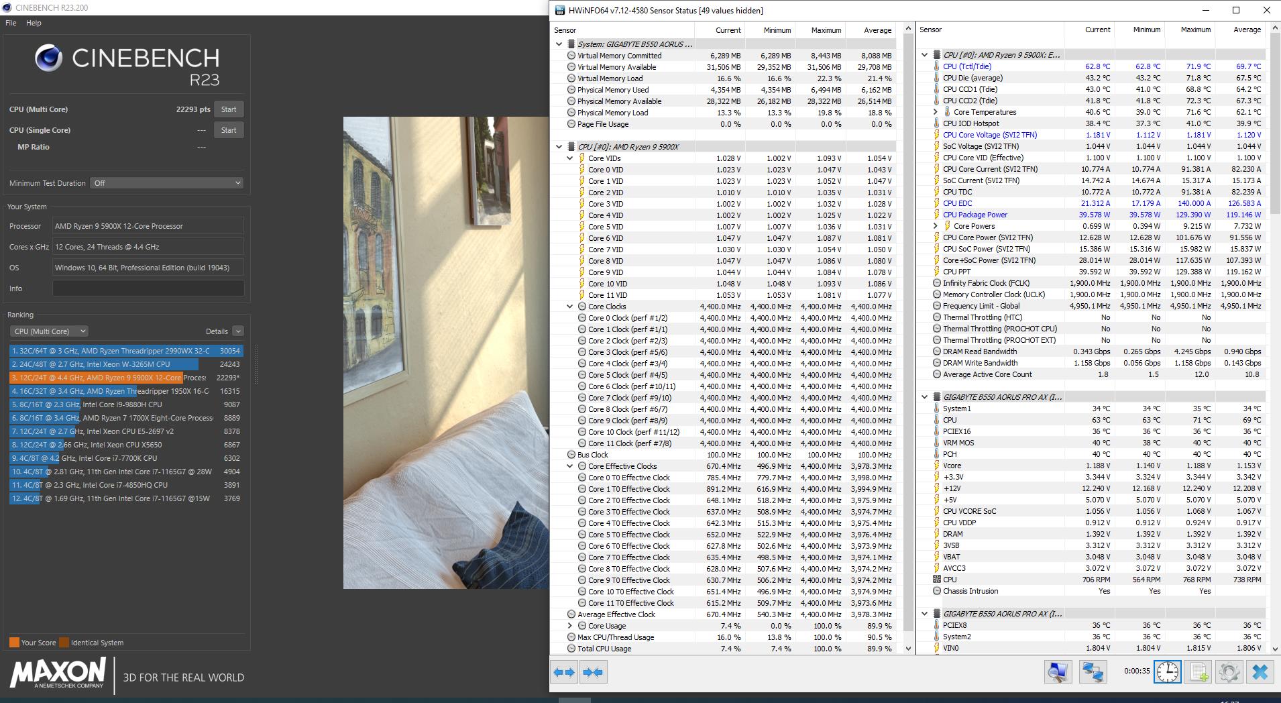Click the Cinebench sphere logo
The width and height of the screenshot is (1281, 703).
(x=49, y=58)
